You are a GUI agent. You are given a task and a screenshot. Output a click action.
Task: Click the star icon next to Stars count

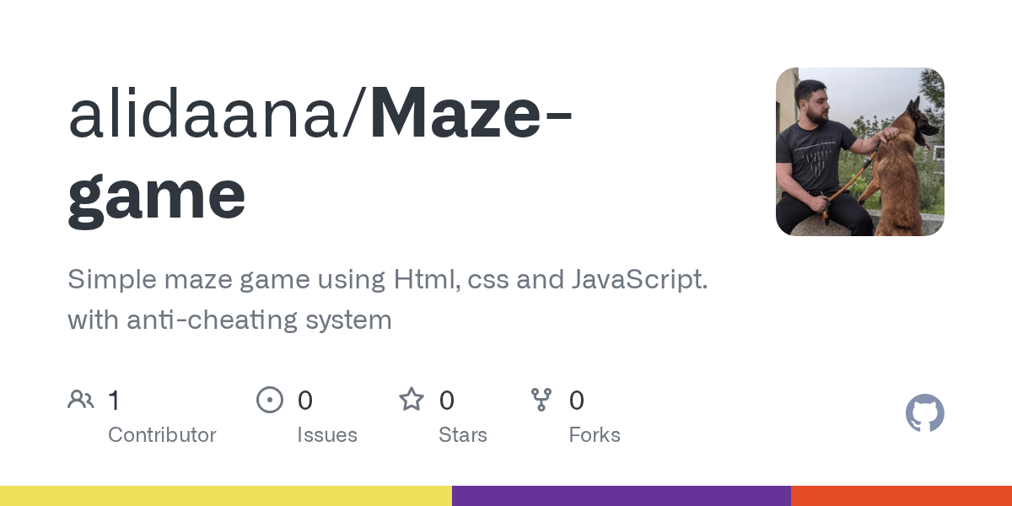412,399
